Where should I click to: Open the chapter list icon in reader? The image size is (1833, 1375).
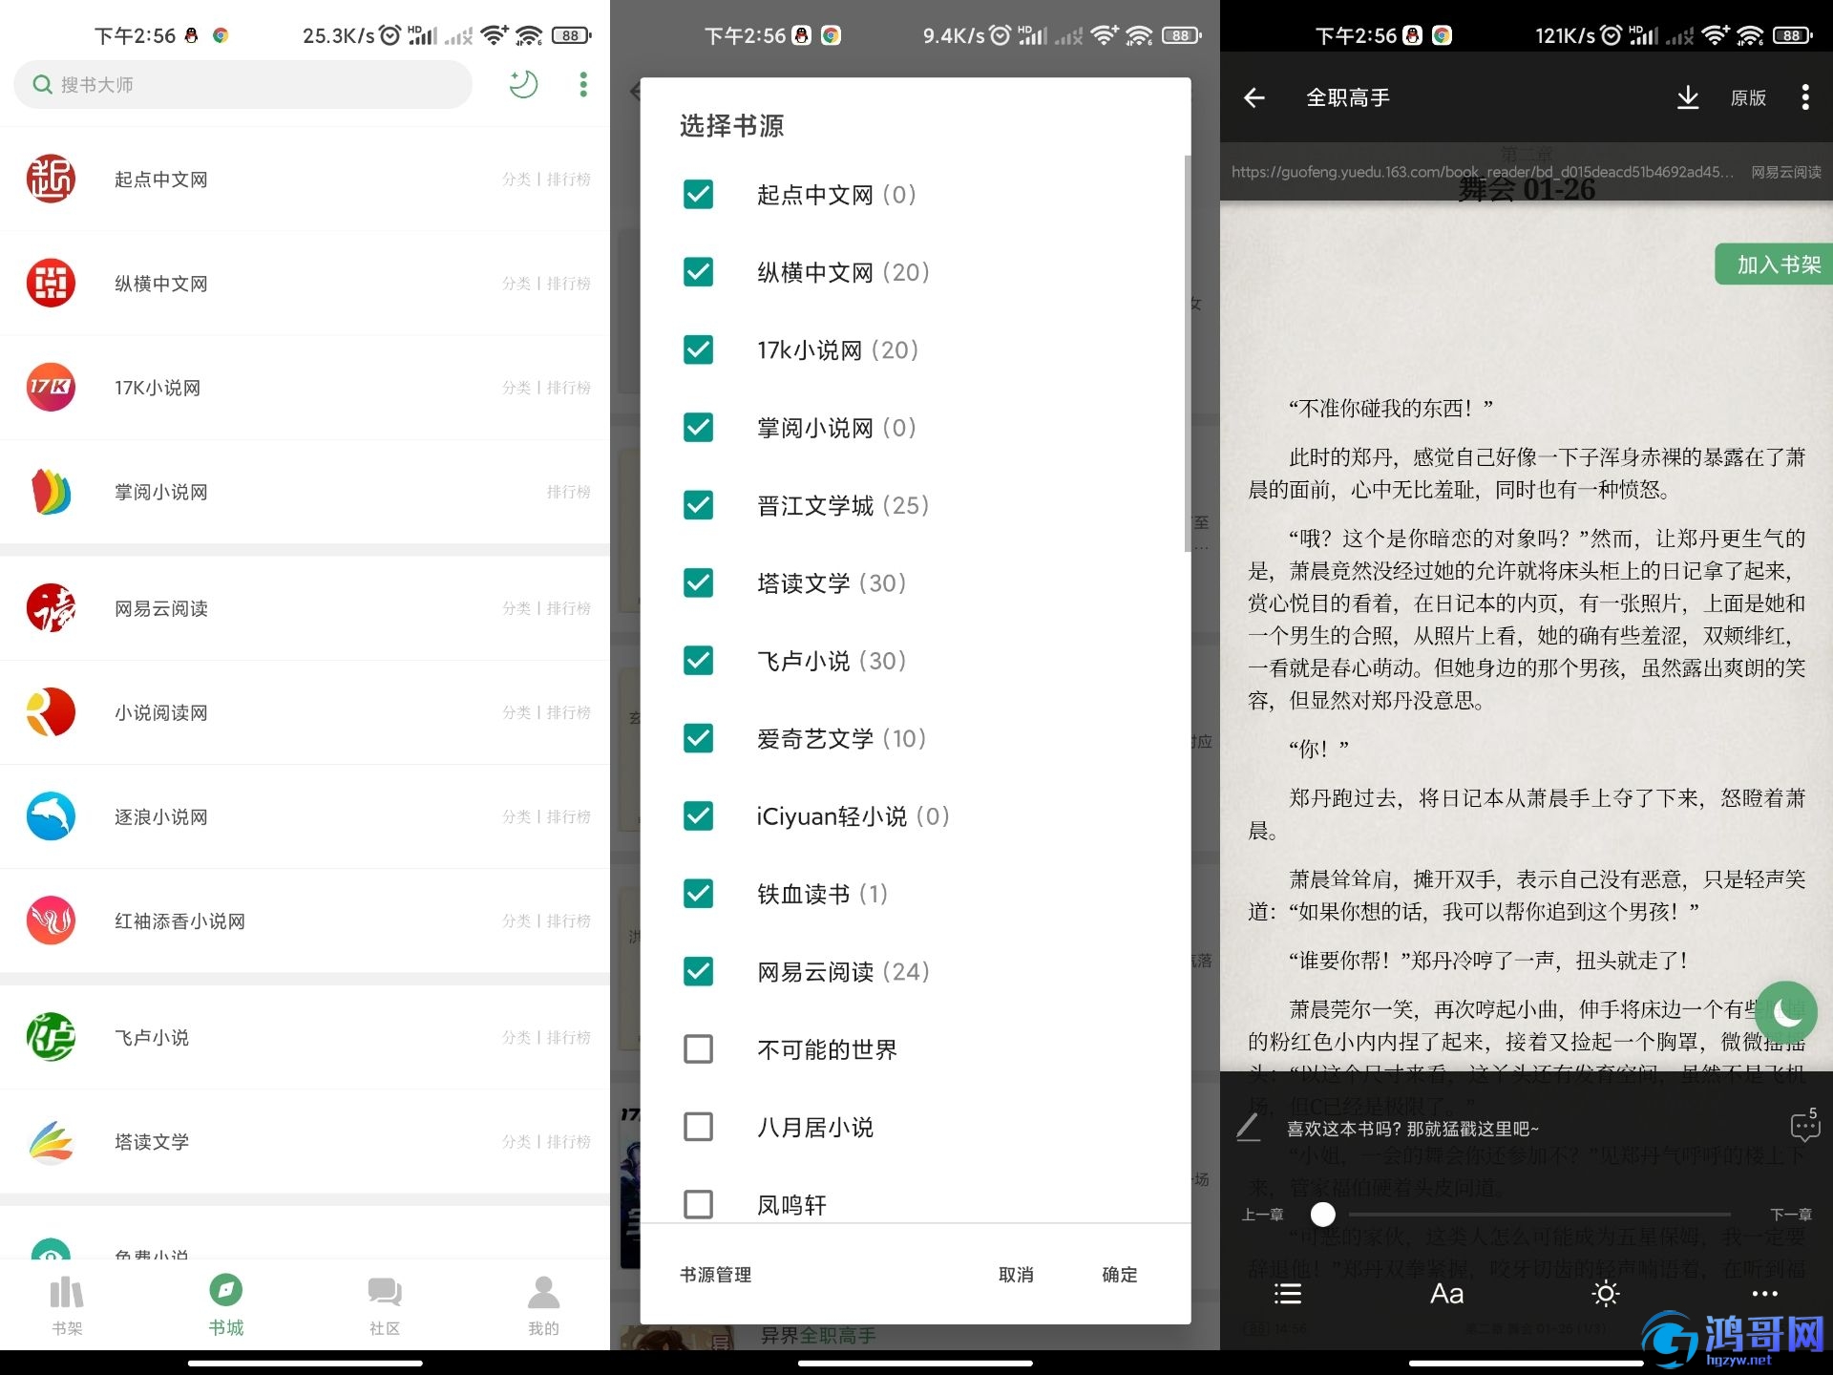point(1287,1294)
